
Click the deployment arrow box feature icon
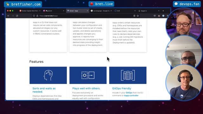[x=88, y=75]
